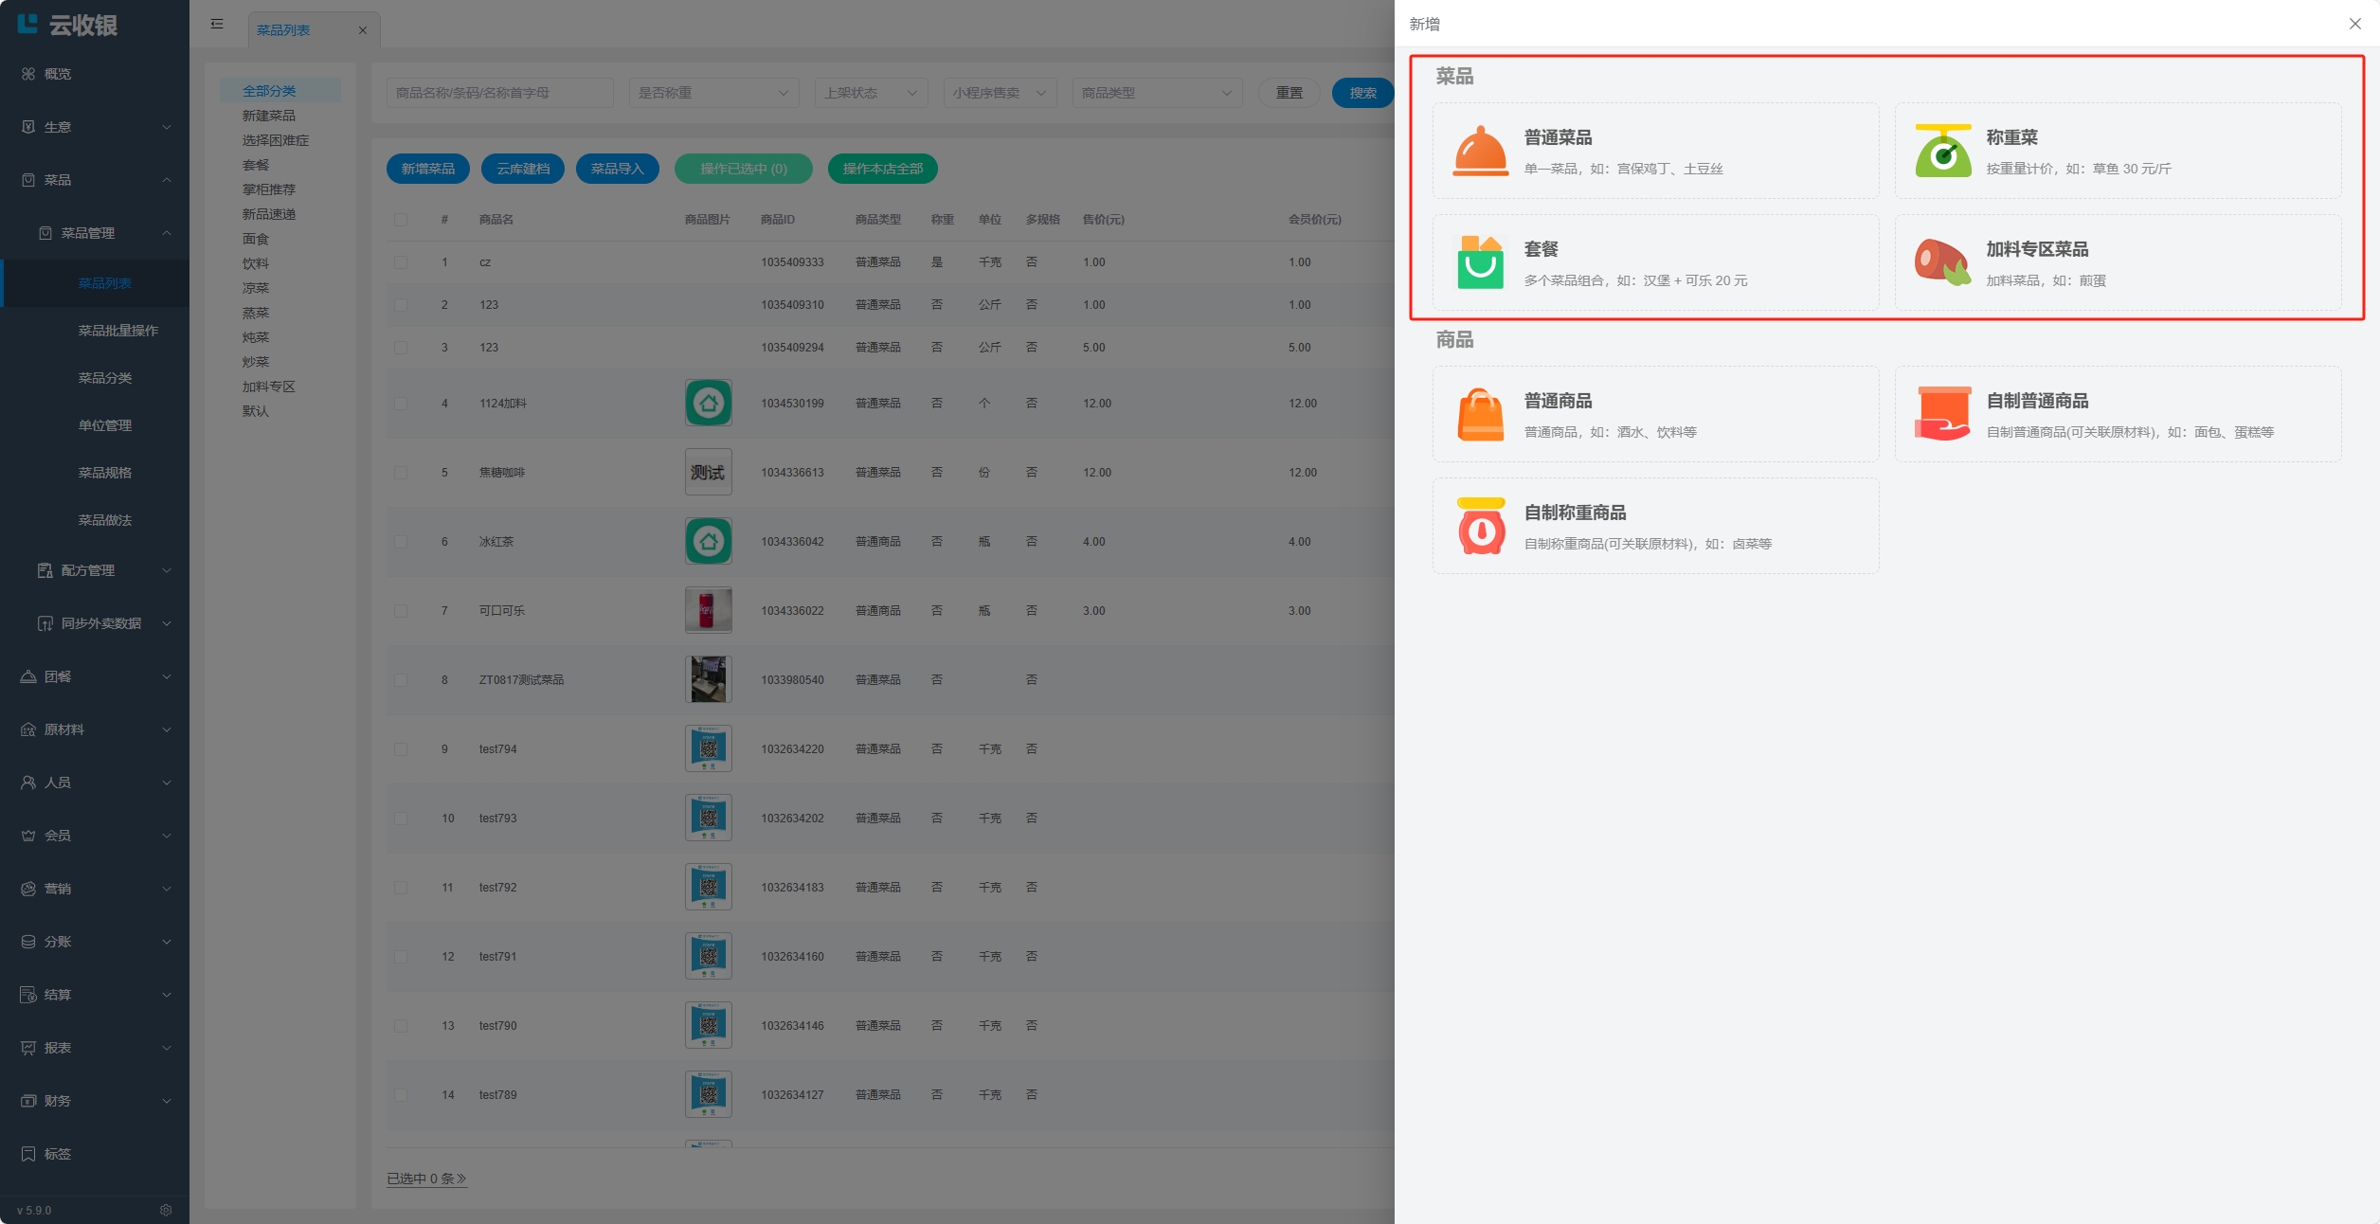Switch to the 菜品列表 tab

tap(283, 30)
